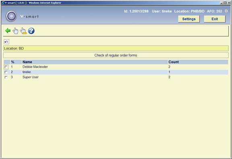The height and width of the screenshot is (159, 232).
Task: Sort by the Name column header
Action: 27,62
